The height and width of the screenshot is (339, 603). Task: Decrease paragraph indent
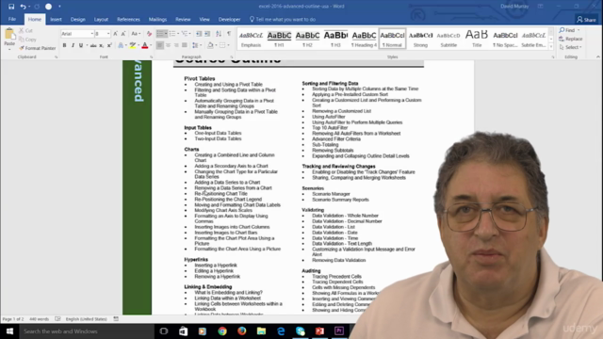(x=199, y=34)
